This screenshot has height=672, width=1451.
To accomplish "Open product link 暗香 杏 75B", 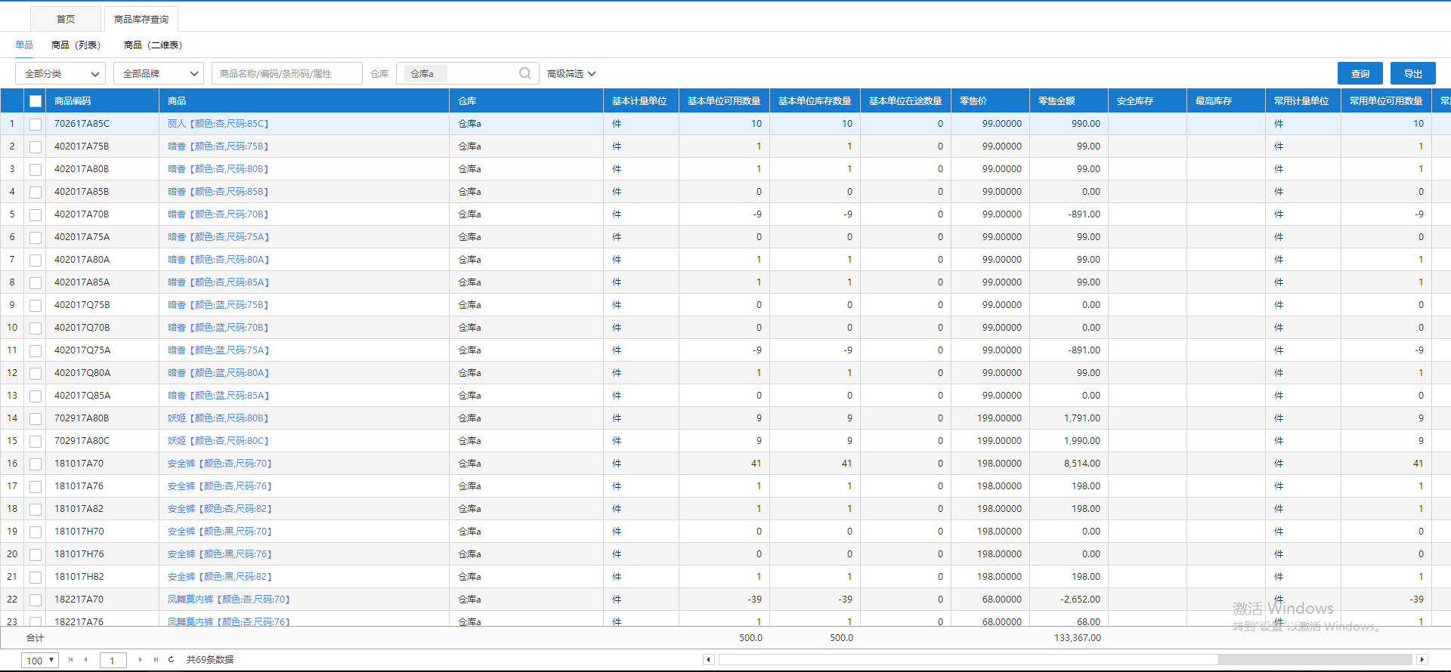I will (218, 146).
